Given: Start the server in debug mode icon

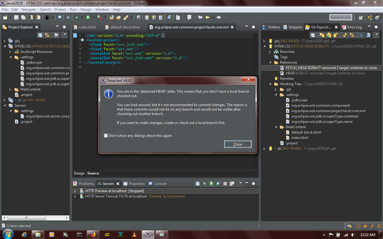Looking at the screenshot, I should [204, 183].
